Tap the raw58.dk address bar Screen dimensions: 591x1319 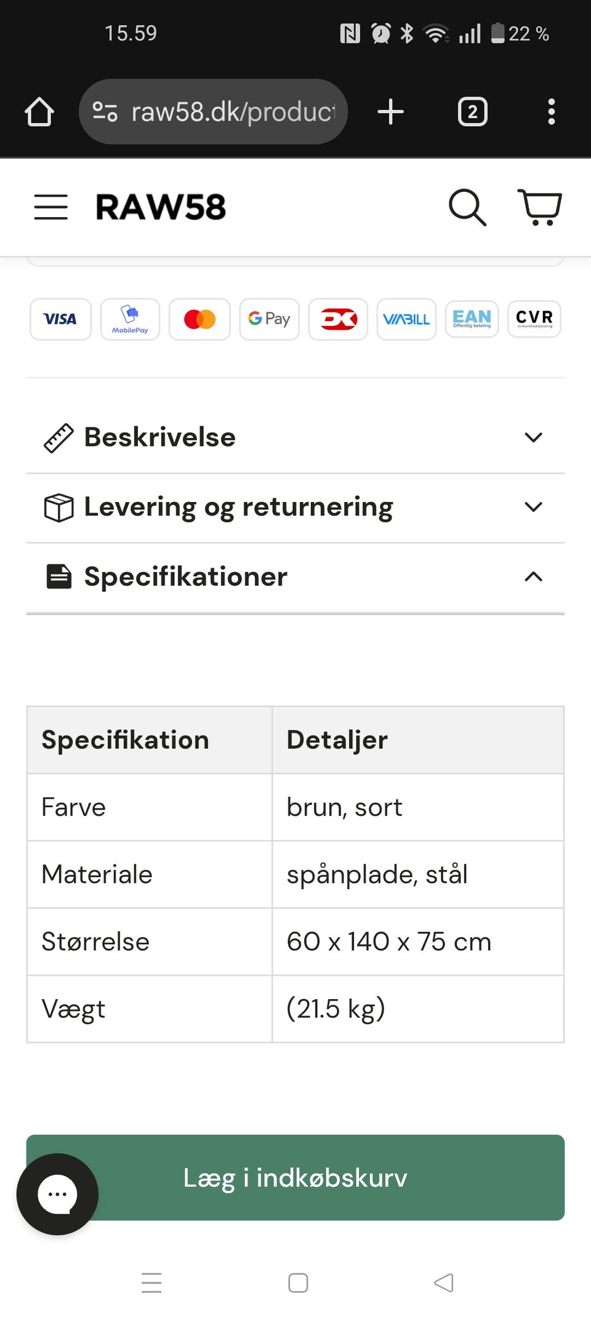[x=233, y=112]
